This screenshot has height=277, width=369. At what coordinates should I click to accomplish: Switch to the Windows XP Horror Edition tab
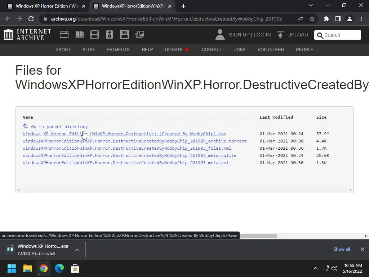45,6
